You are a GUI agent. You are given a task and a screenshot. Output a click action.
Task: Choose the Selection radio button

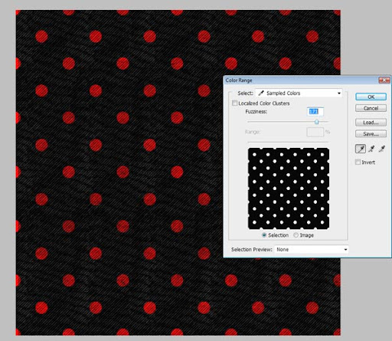click(x=264, y=235)
